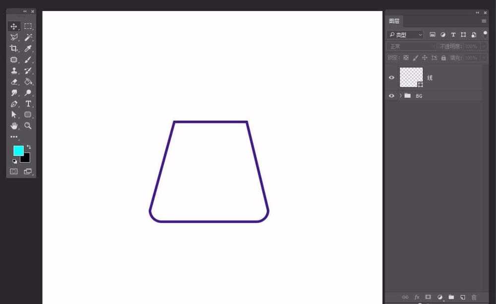This screenshot has height=304, width=496.
Task: Toggle the layer filter on/off switch
Action: point(486,34)
